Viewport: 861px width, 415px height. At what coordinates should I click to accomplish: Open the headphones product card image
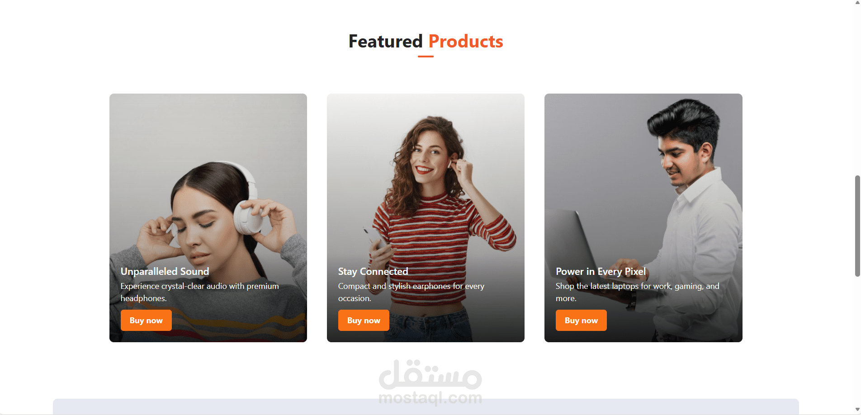click(x=208, y=181)
